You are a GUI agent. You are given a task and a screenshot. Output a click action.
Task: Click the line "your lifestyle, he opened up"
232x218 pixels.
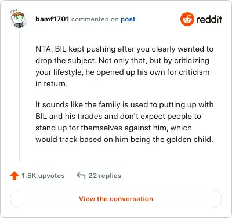pos(122,72)
